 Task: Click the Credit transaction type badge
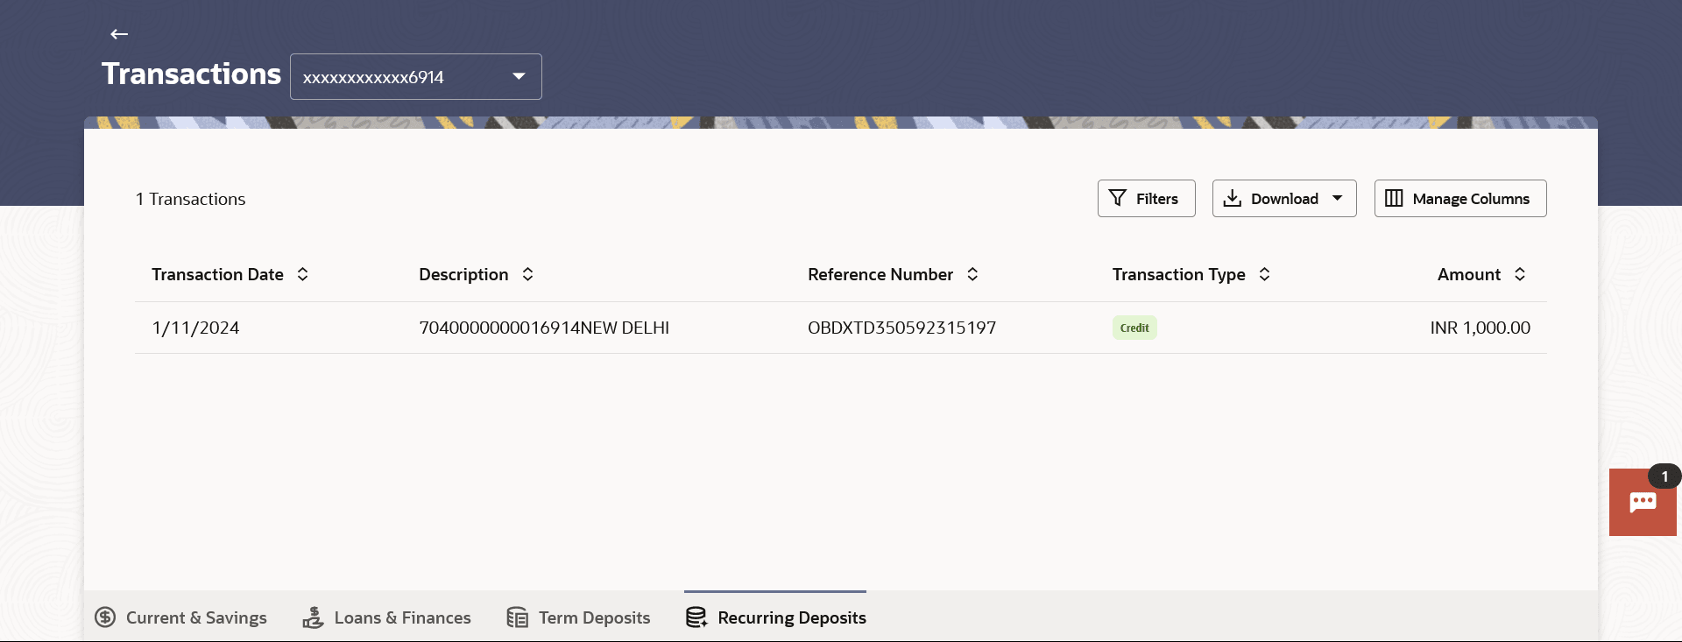tap(1134, 328)
